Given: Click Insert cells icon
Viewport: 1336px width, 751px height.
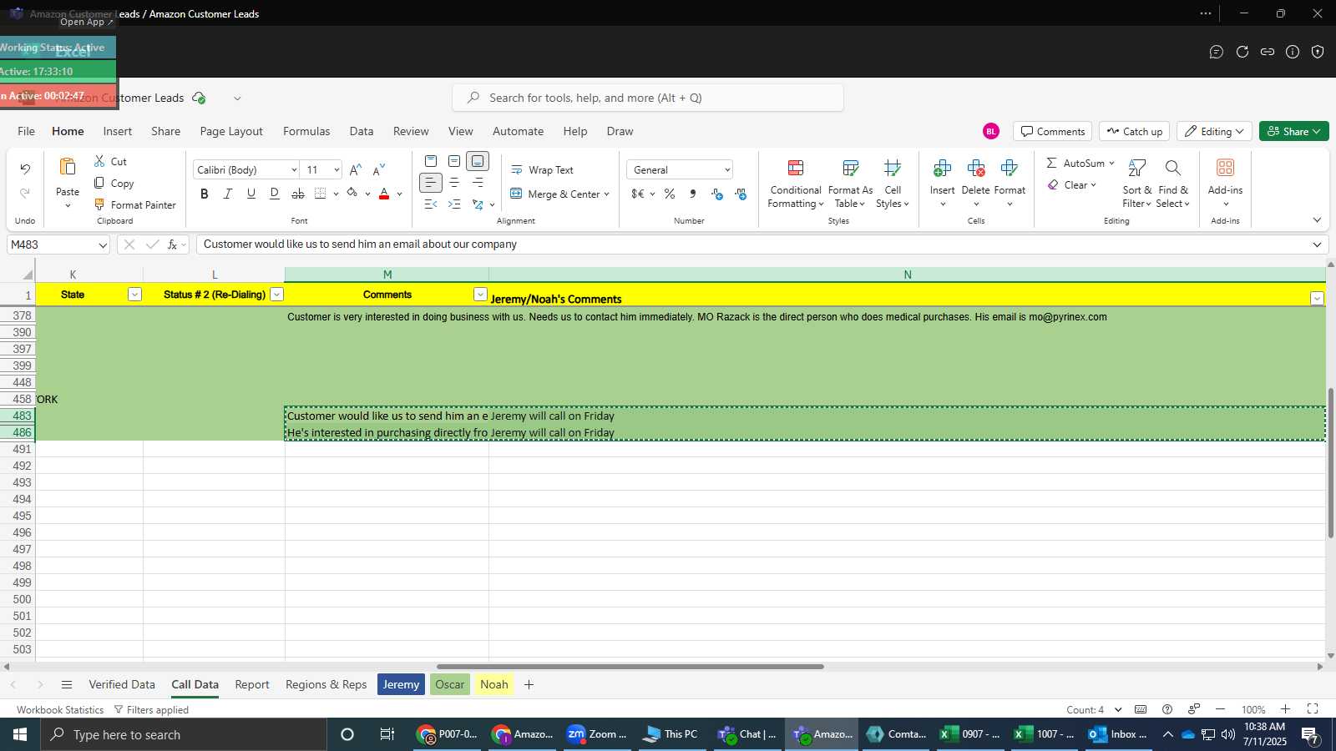Looking at the screenshot, I should [942, 169].
